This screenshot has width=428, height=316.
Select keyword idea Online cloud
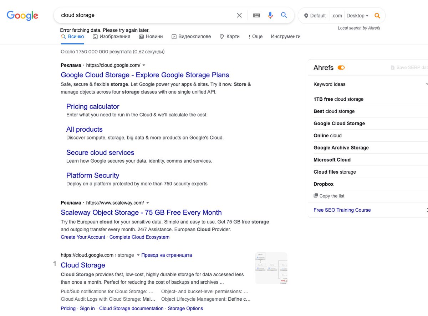click(x=327, y=136)
